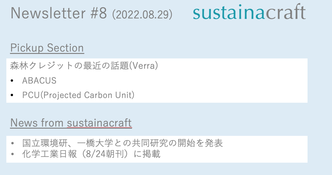Click the bullet dot before PCU
The image size is (332, 175).
click(12, 95)
